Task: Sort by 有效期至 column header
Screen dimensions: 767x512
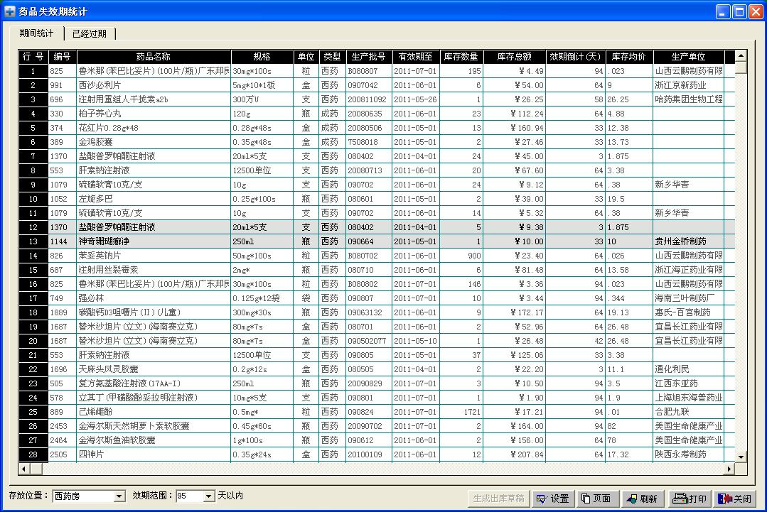Action: click(x=415, y=57)
